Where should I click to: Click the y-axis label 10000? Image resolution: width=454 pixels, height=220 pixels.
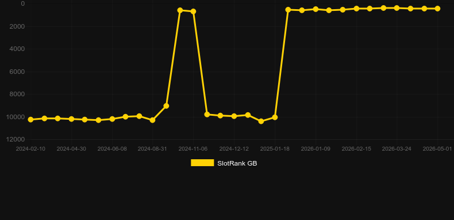pos(16,117)
